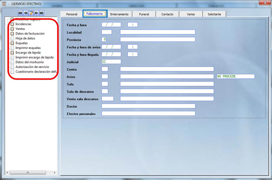Click the Sala de descanso description field
This screenshot has height=180, width=272.
coord(167,91)
